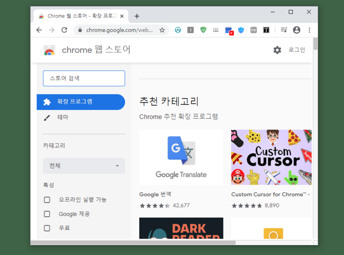Open the green shield extension
The image size is (344, 255).
coord(203,30)
